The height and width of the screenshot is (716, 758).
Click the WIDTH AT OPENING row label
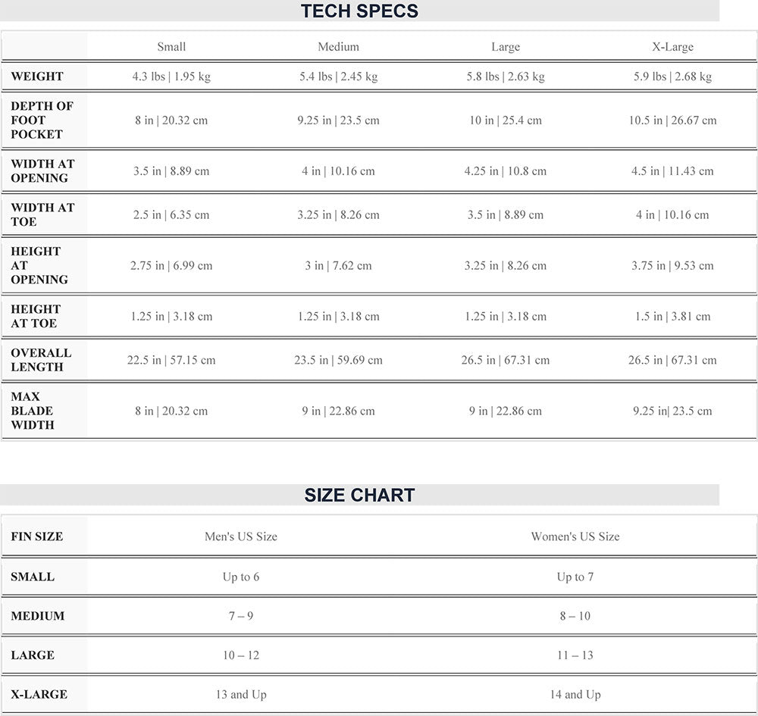point(42,171)
